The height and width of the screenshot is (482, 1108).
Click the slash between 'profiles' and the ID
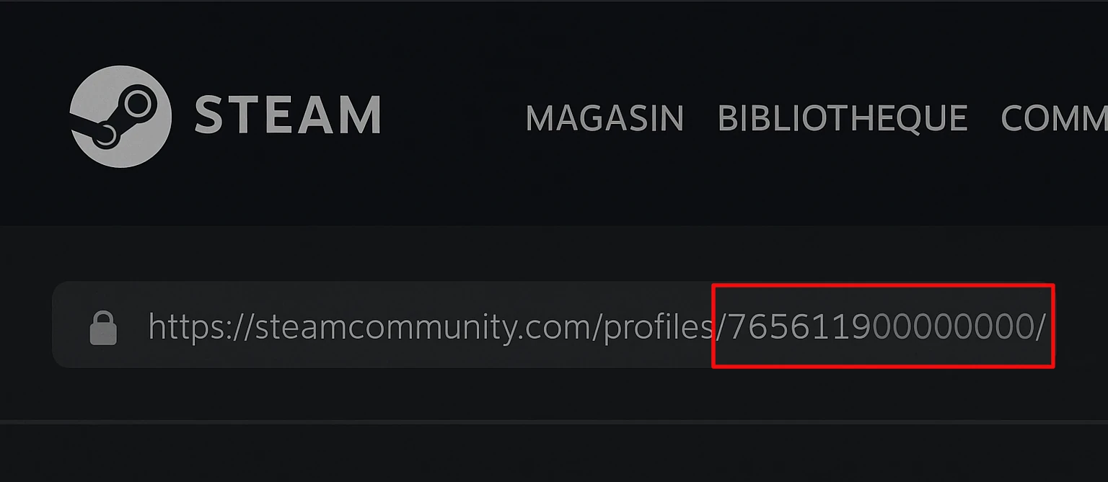(721, 328)
